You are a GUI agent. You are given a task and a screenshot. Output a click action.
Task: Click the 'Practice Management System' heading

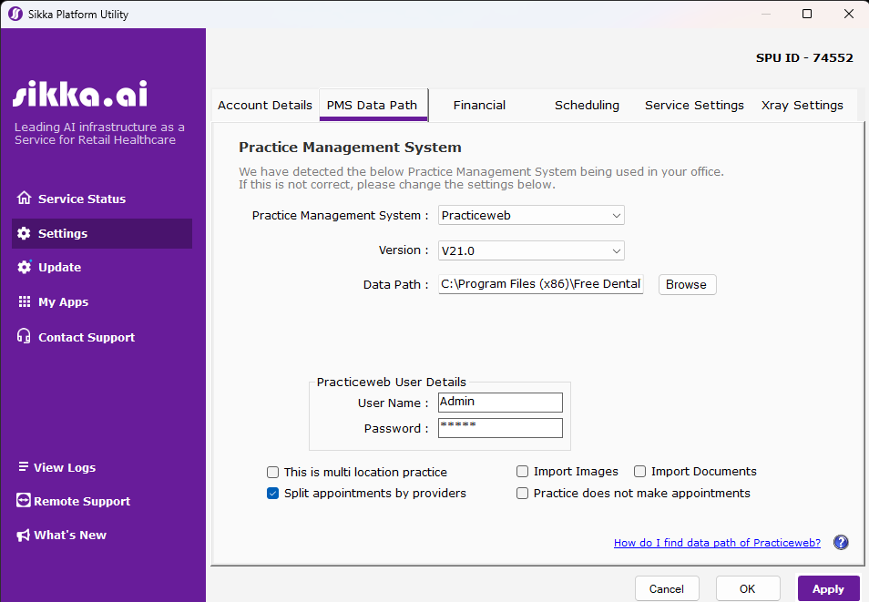click(x=351, y=148)
